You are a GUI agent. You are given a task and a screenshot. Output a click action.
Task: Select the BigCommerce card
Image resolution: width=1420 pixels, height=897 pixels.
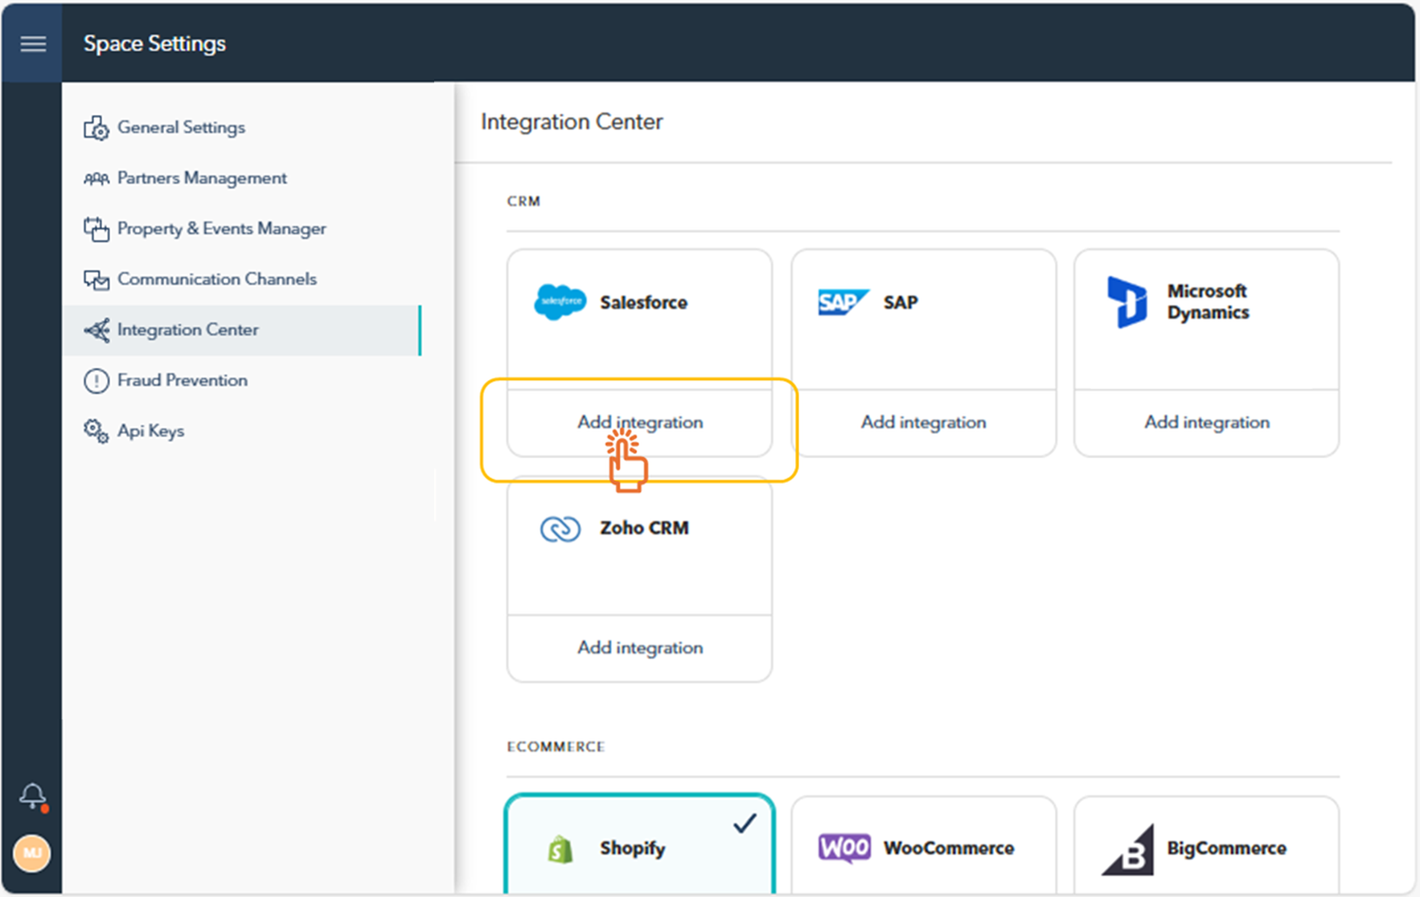pos(1207,845)
